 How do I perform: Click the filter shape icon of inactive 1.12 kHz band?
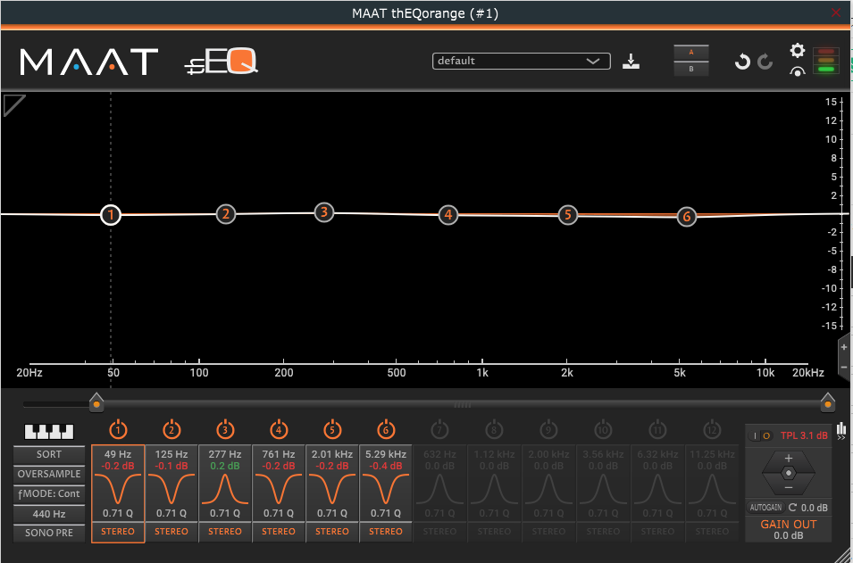coord(493,488)
